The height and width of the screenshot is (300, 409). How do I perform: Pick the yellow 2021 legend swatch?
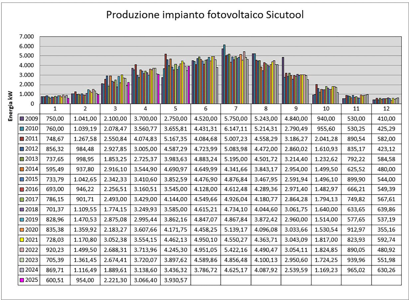click(x=22, y=240)
